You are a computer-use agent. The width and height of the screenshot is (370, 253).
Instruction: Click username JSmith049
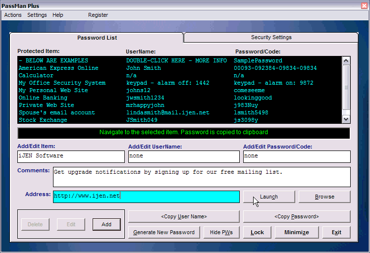(x=142, y=120)
